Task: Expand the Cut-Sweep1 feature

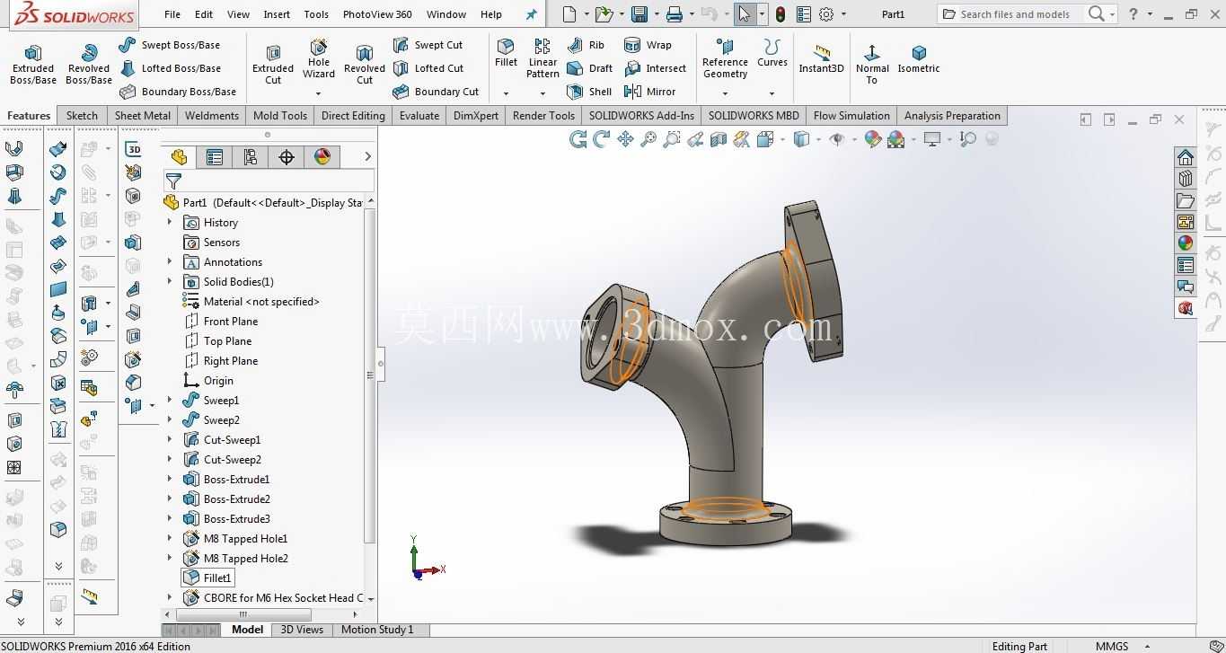Action: click(170, 439)
